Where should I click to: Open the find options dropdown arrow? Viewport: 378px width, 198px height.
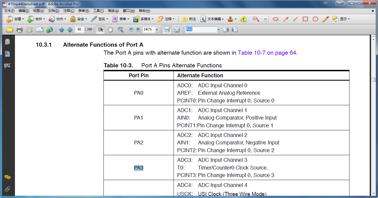coord(219,30)
